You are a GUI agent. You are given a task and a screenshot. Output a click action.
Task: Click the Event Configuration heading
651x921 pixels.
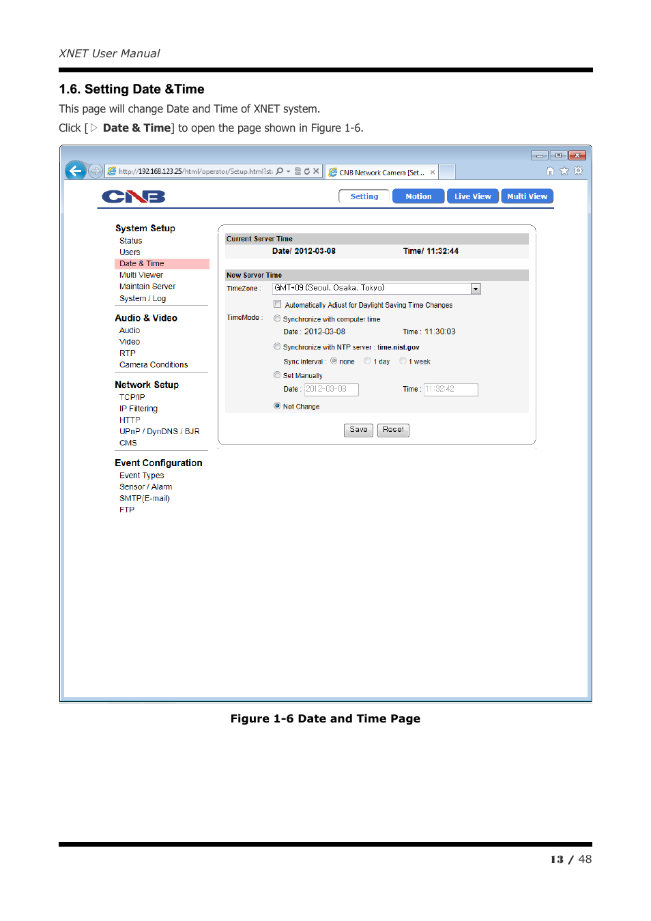(158, 463)
